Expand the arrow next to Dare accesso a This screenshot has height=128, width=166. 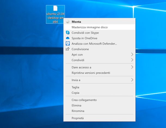(132, 67)
